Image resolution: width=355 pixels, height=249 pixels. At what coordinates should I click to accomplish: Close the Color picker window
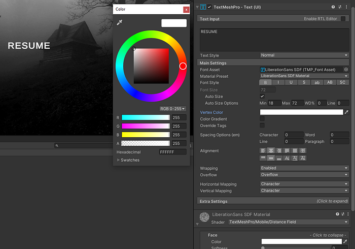coord(186,9)
